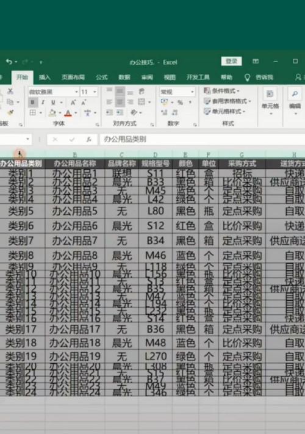Screen dimensions: 305x434
Task: Toggle Merge & Center
Action: (142, 102)
